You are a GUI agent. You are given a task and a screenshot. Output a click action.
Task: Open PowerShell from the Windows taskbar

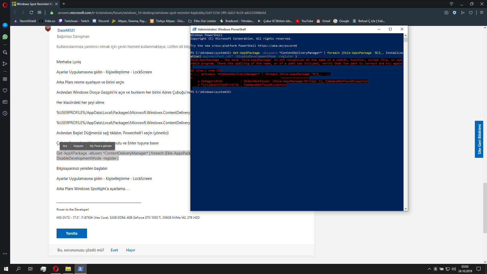pyautogui.click(x=81, y=269)
